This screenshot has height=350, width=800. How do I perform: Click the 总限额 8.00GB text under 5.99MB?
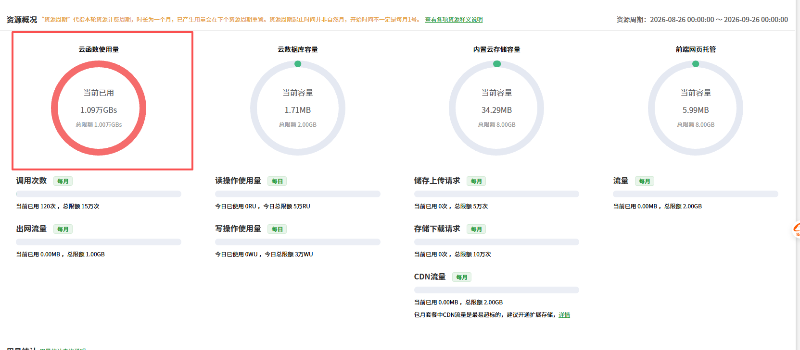pos(696,125)
